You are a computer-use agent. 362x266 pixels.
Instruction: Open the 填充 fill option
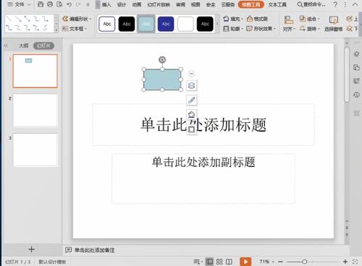pyautogui.click(x=232, y=19)
